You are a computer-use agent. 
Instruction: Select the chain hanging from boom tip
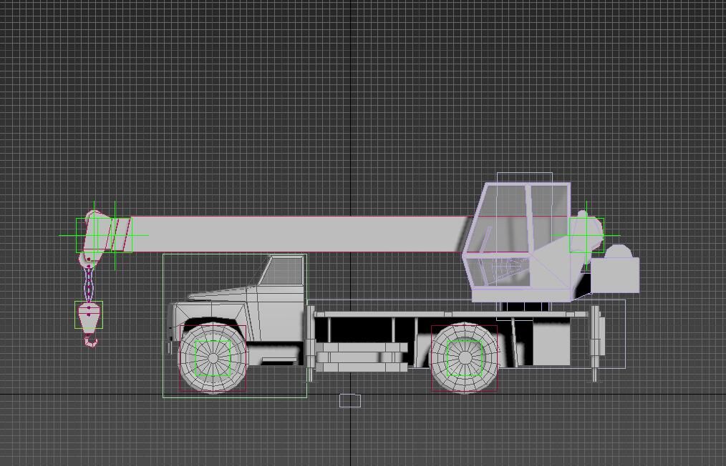pyautogui.click(x=89, y=284)
